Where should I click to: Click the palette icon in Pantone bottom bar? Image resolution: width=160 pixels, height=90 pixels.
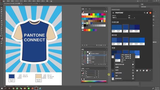[143, 70]
